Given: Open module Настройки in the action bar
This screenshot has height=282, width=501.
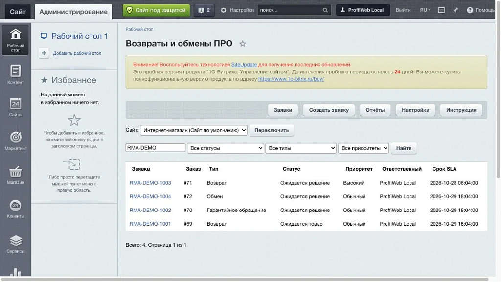Looking at the screenshot, I should (415, 110).
